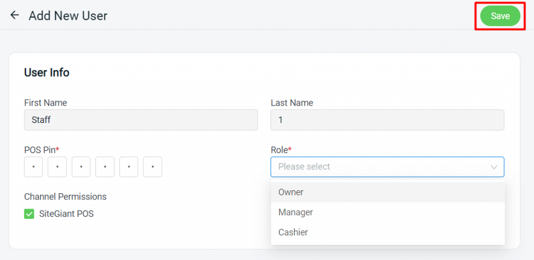Select the fifth POS Pin digit box
Image resolution: width=534 pixels, height=260 pixels.
click(x=129, y=167)
